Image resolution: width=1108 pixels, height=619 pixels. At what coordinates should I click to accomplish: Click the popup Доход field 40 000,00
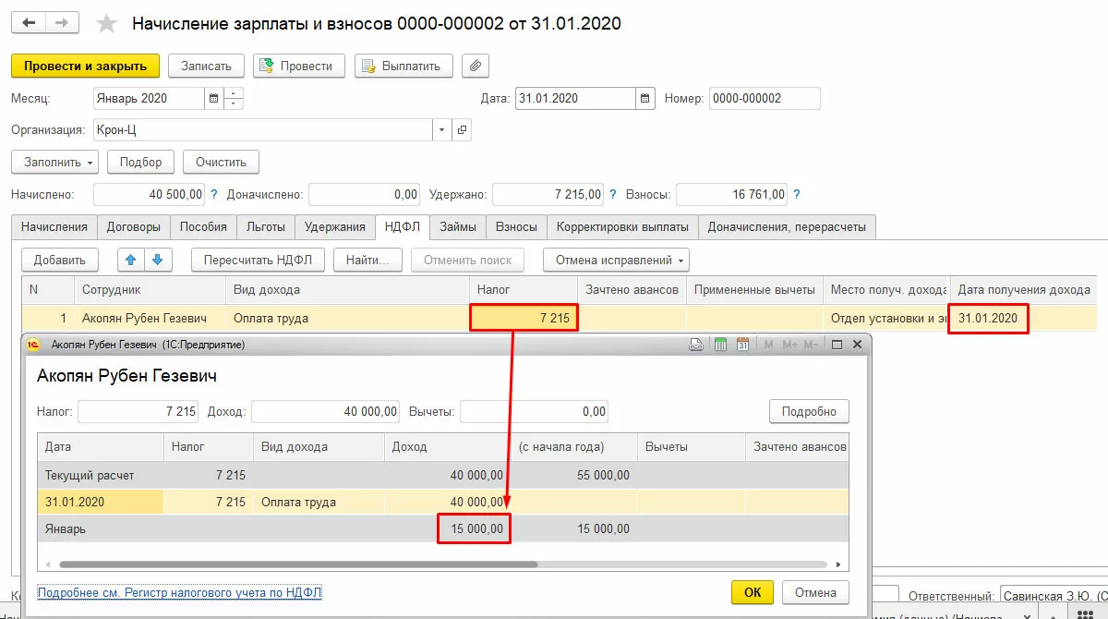coord(326,411)
